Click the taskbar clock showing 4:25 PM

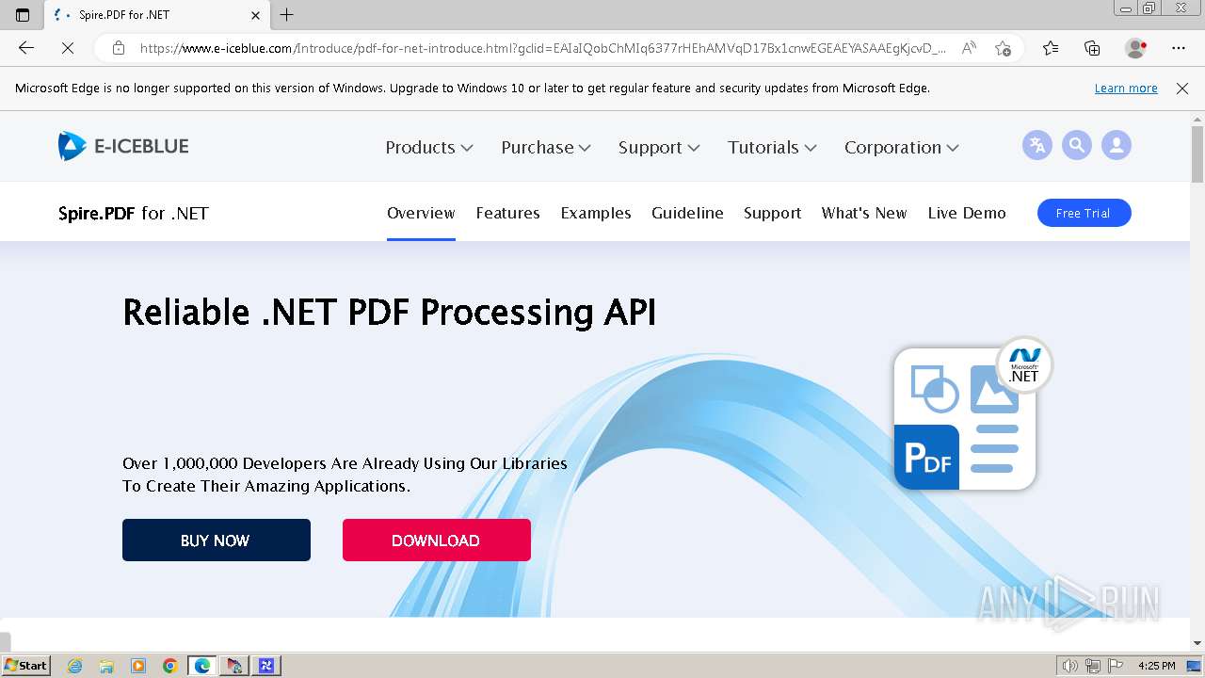pos(1157,666)
